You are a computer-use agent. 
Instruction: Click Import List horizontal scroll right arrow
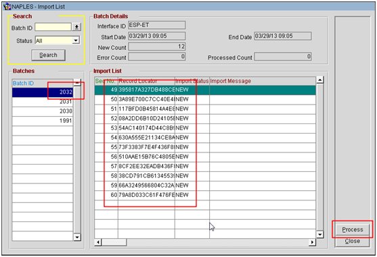(312, 242)
